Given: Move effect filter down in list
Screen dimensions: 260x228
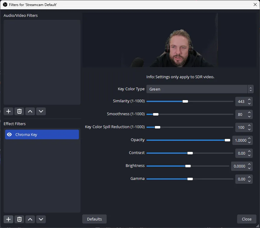Looking at the screenshot, I should [x=41, y=219].
